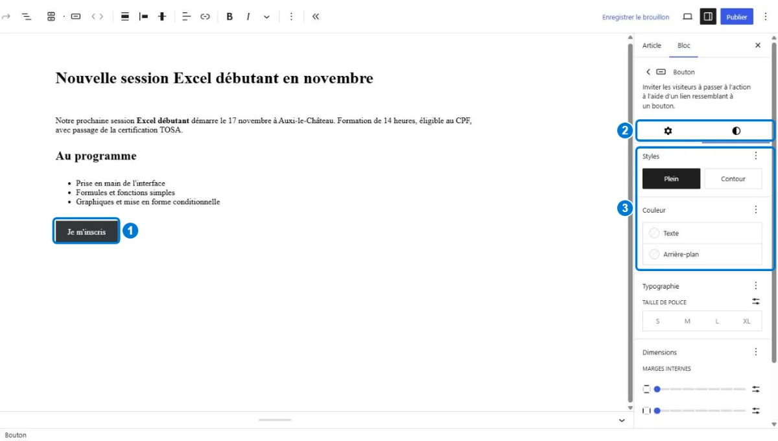Open editor options three-dot menu

(x=765, y=17)
